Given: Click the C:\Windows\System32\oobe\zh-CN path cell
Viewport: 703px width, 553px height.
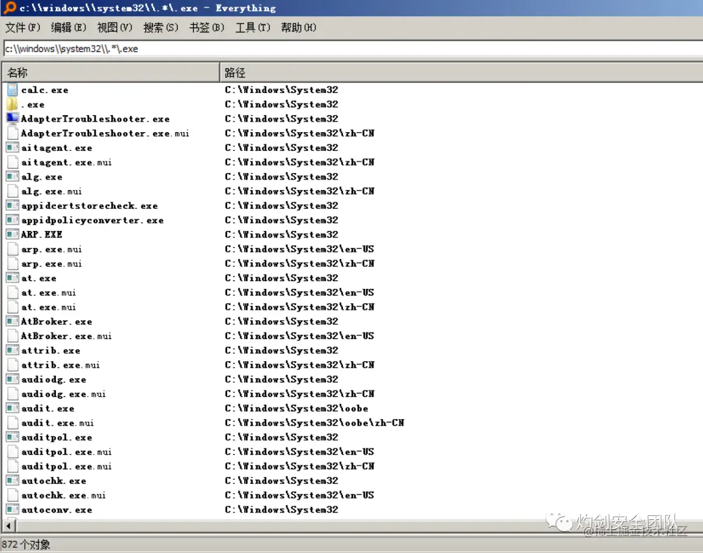Looking at the screenshot, I should pos(314,423).
